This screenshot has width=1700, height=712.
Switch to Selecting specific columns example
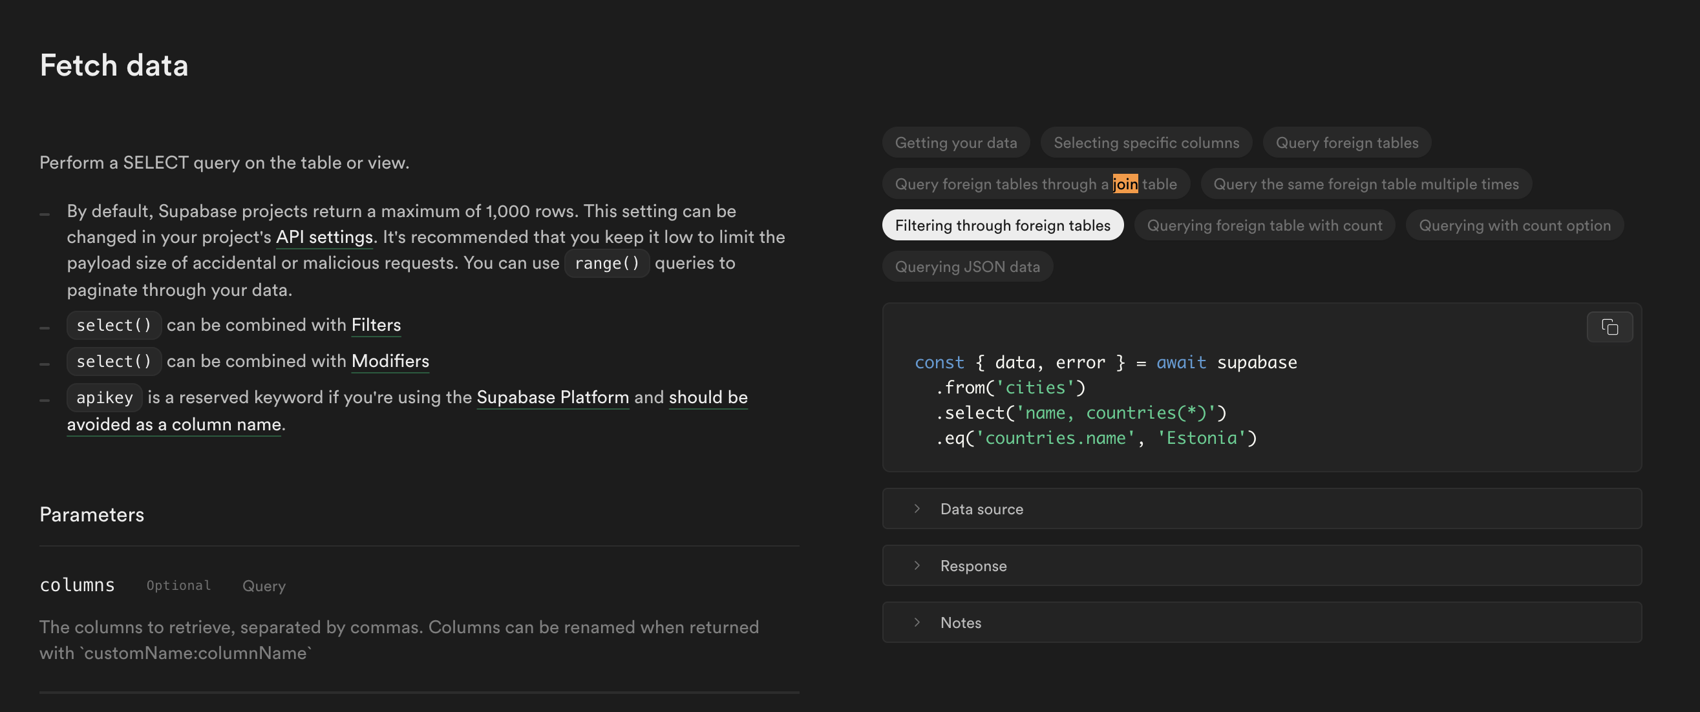[x=1145, y=143]
